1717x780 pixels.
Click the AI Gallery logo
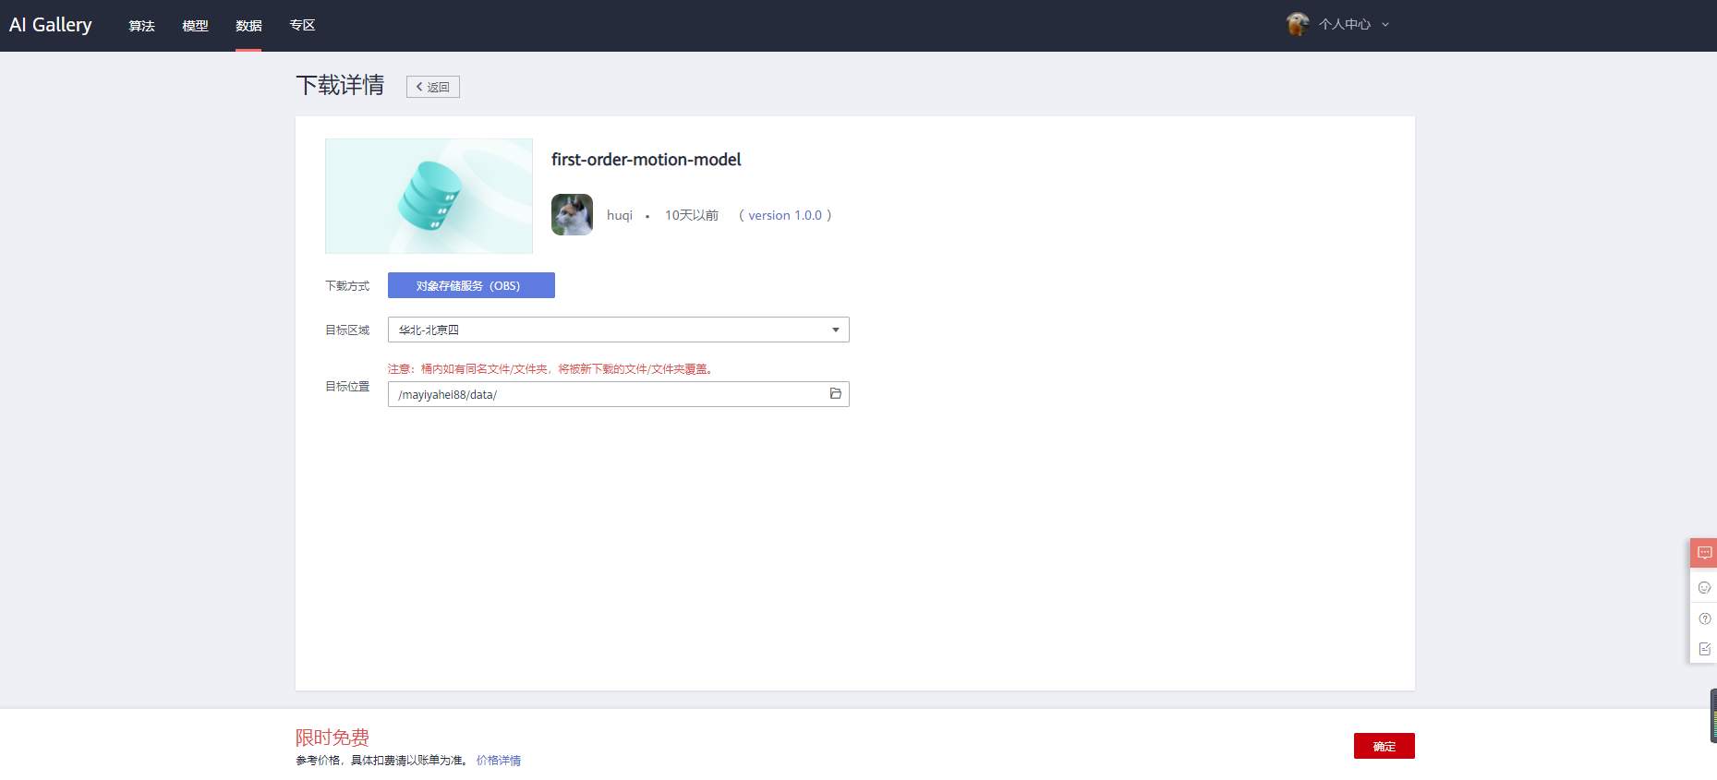point(51,25)
